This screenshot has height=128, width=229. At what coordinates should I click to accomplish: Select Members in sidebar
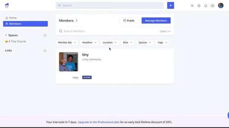pyautogui.click(x=25, y=24)
